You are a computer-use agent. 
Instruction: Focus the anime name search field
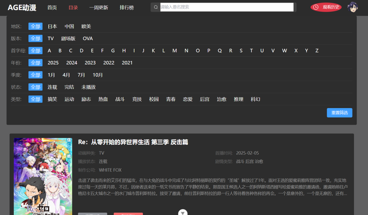[227, 7]
